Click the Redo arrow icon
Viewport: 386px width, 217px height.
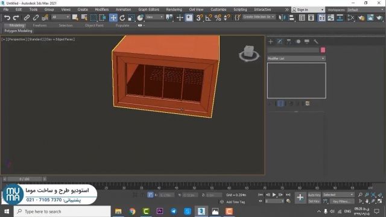[x=16, y=17]
